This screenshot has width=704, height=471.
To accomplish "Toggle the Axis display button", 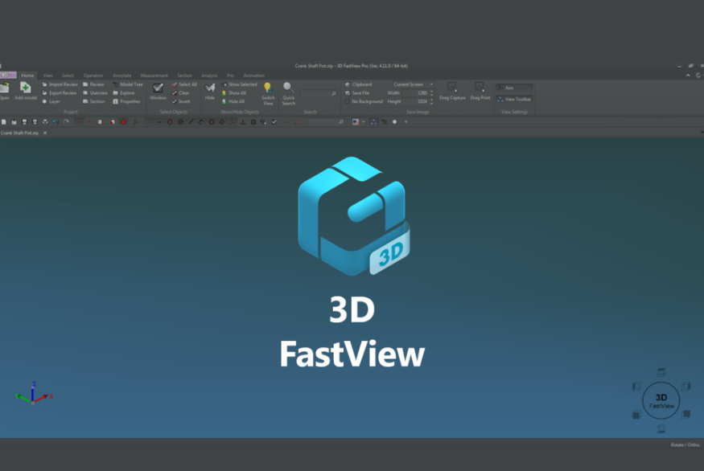I will coord(515,88).
